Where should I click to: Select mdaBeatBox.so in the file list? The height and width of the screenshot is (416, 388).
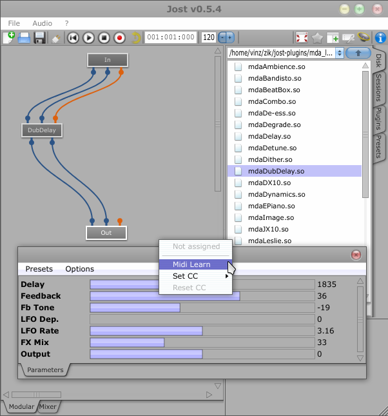click(x=295, y=90)
